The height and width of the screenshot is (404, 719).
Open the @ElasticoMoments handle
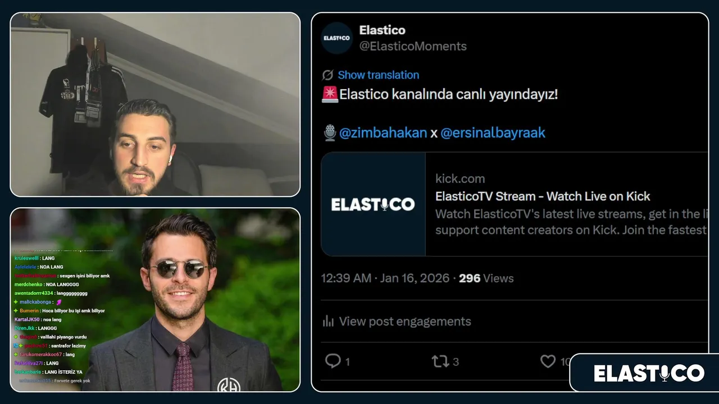(x=413, y=46)
